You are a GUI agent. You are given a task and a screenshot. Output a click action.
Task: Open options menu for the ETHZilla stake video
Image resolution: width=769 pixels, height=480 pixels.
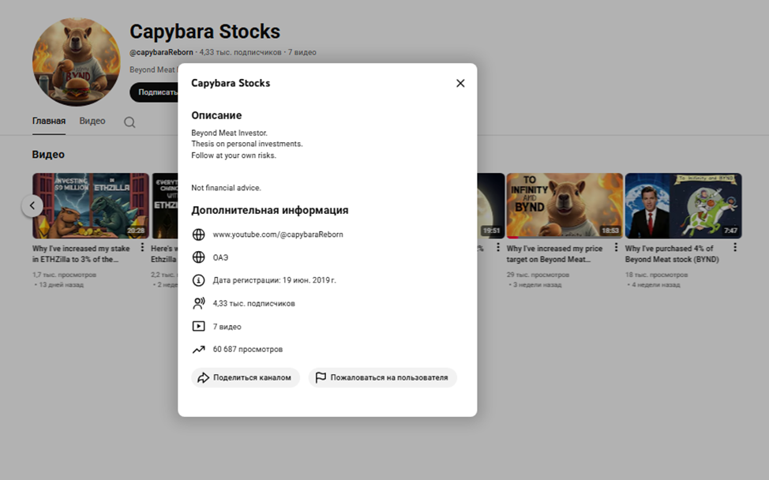click(143, 247)
